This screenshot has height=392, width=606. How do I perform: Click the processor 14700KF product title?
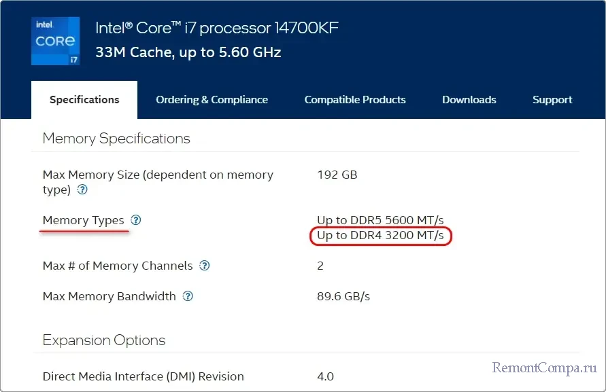tap(217, 29)
